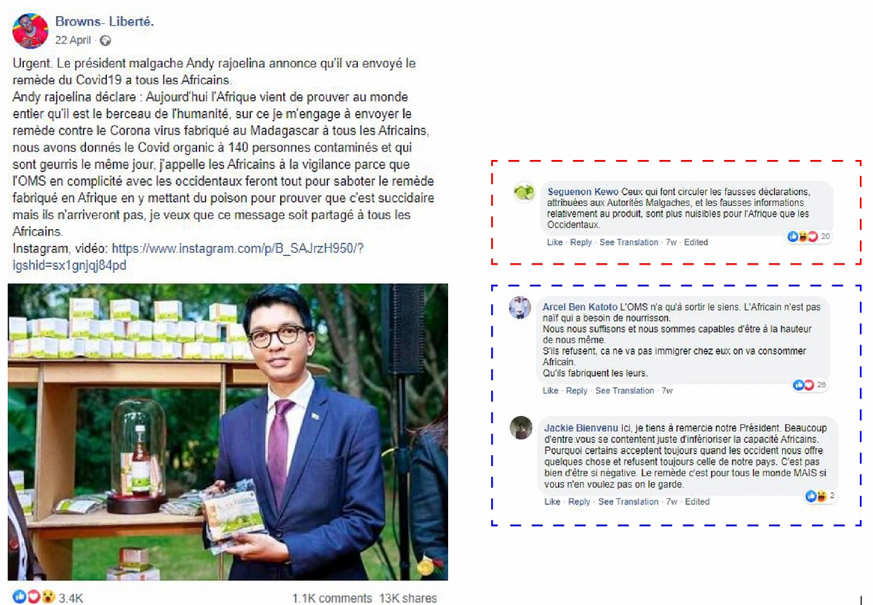Click the globe privacy icon beside 22 April

(105, 40)
